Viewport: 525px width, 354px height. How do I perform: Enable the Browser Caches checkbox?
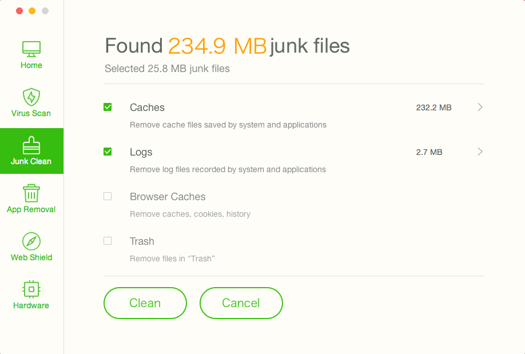point(108,196)
